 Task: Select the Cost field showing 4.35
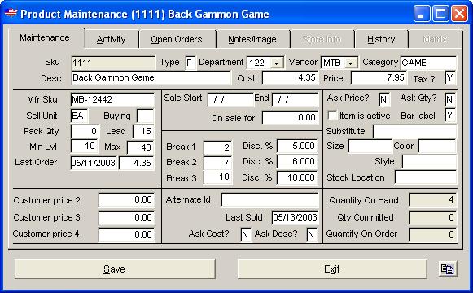[x=290, y=78]
